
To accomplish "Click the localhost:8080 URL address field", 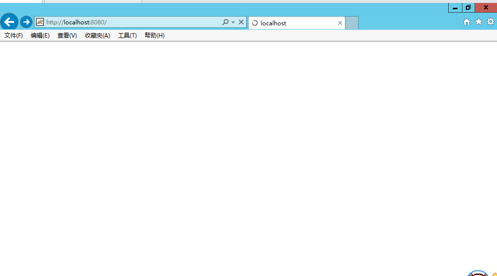I will (x=132, y=22).
